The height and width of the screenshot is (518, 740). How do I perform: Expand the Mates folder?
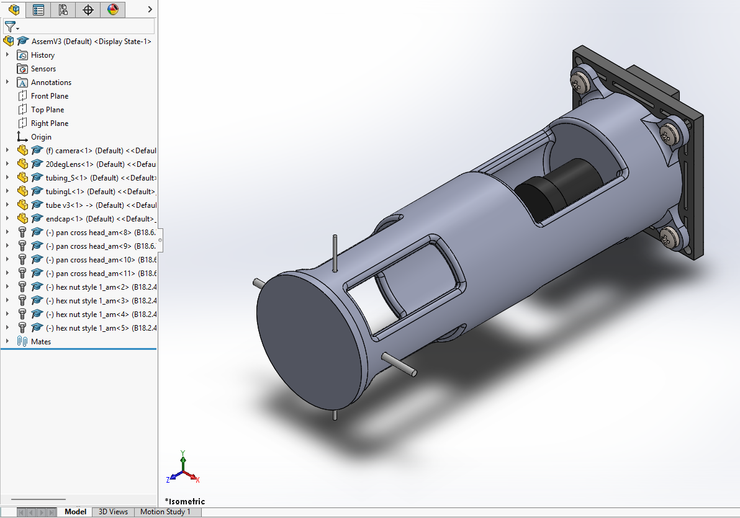[x=7, y=342]
